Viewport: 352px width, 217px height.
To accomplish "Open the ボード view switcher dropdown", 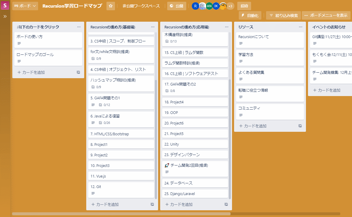I will pos(25,6).
